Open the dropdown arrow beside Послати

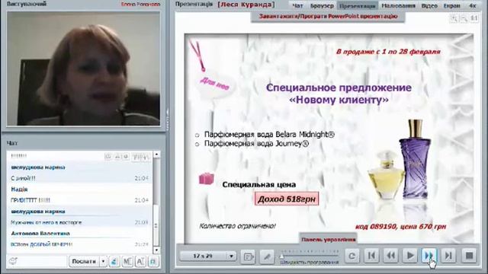coord(103,261)
